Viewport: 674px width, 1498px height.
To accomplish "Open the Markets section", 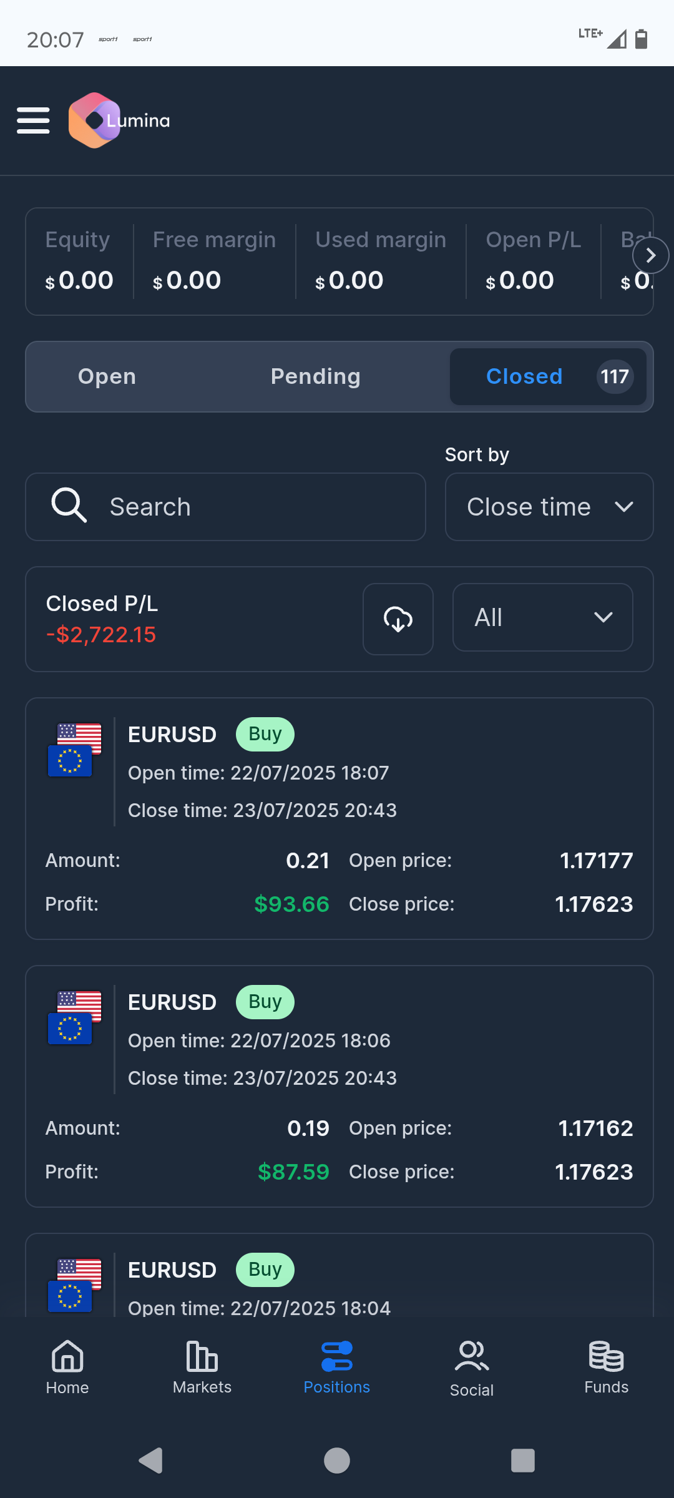I will [202, 1367].
